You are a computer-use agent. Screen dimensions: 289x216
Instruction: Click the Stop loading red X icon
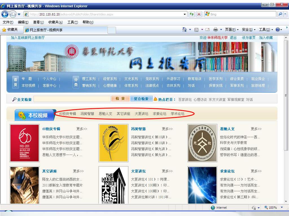coord(199,14)
